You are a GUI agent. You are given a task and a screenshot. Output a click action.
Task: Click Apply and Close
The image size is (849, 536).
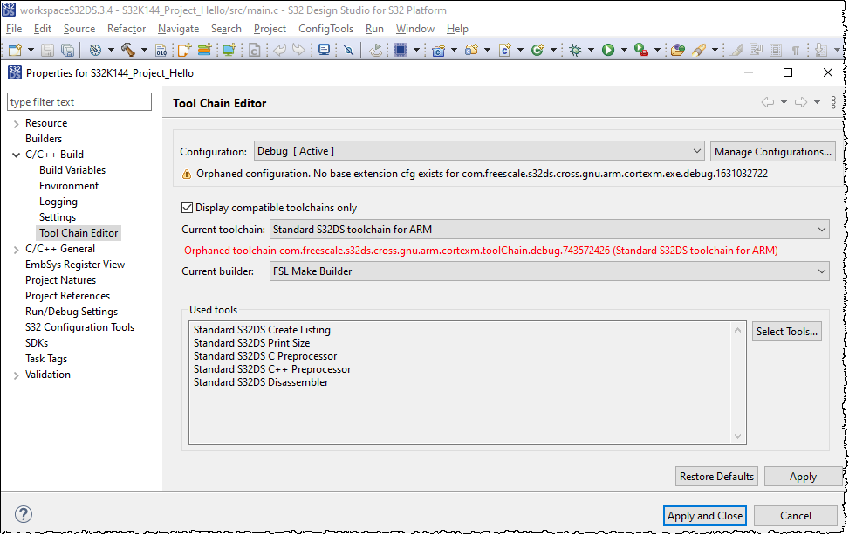point(704,515)
